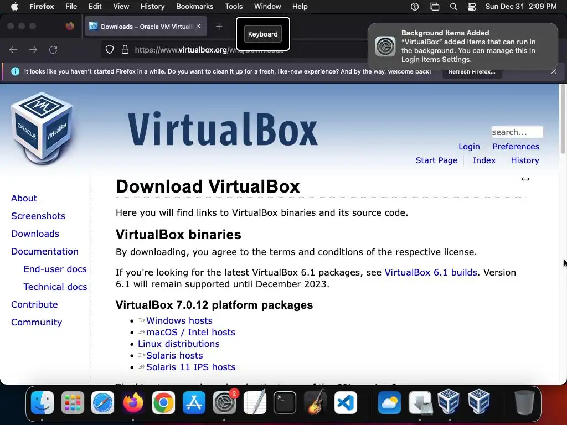This screenshot has width=567, height=425.
Task: Open the Solaris hosts link
Action: pos(174,355)
